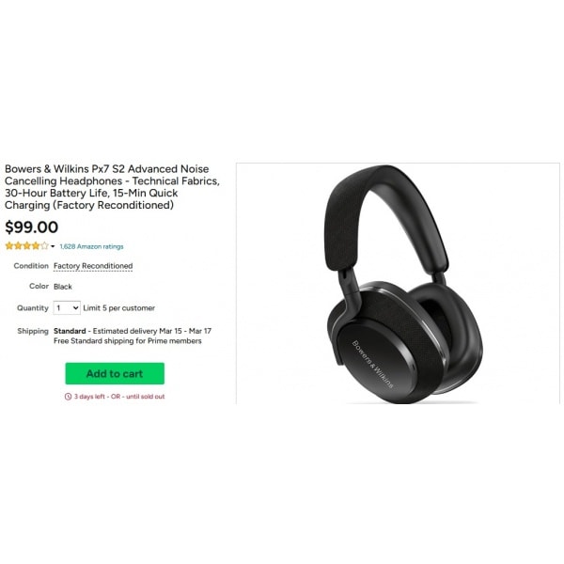Click the Condition label
This screenshot has width=564, height=564.
coord(31,266)
